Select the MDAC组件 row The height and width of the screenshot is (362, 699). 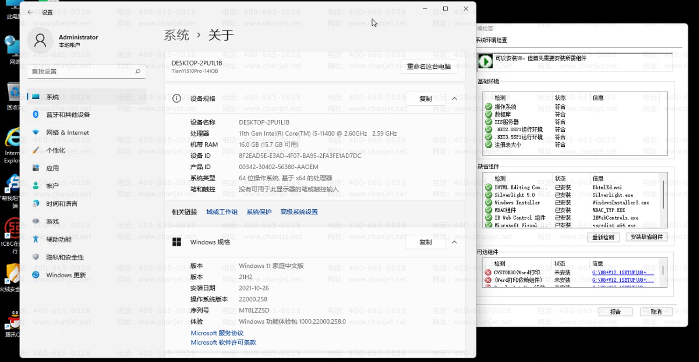[x=571, y=210]
